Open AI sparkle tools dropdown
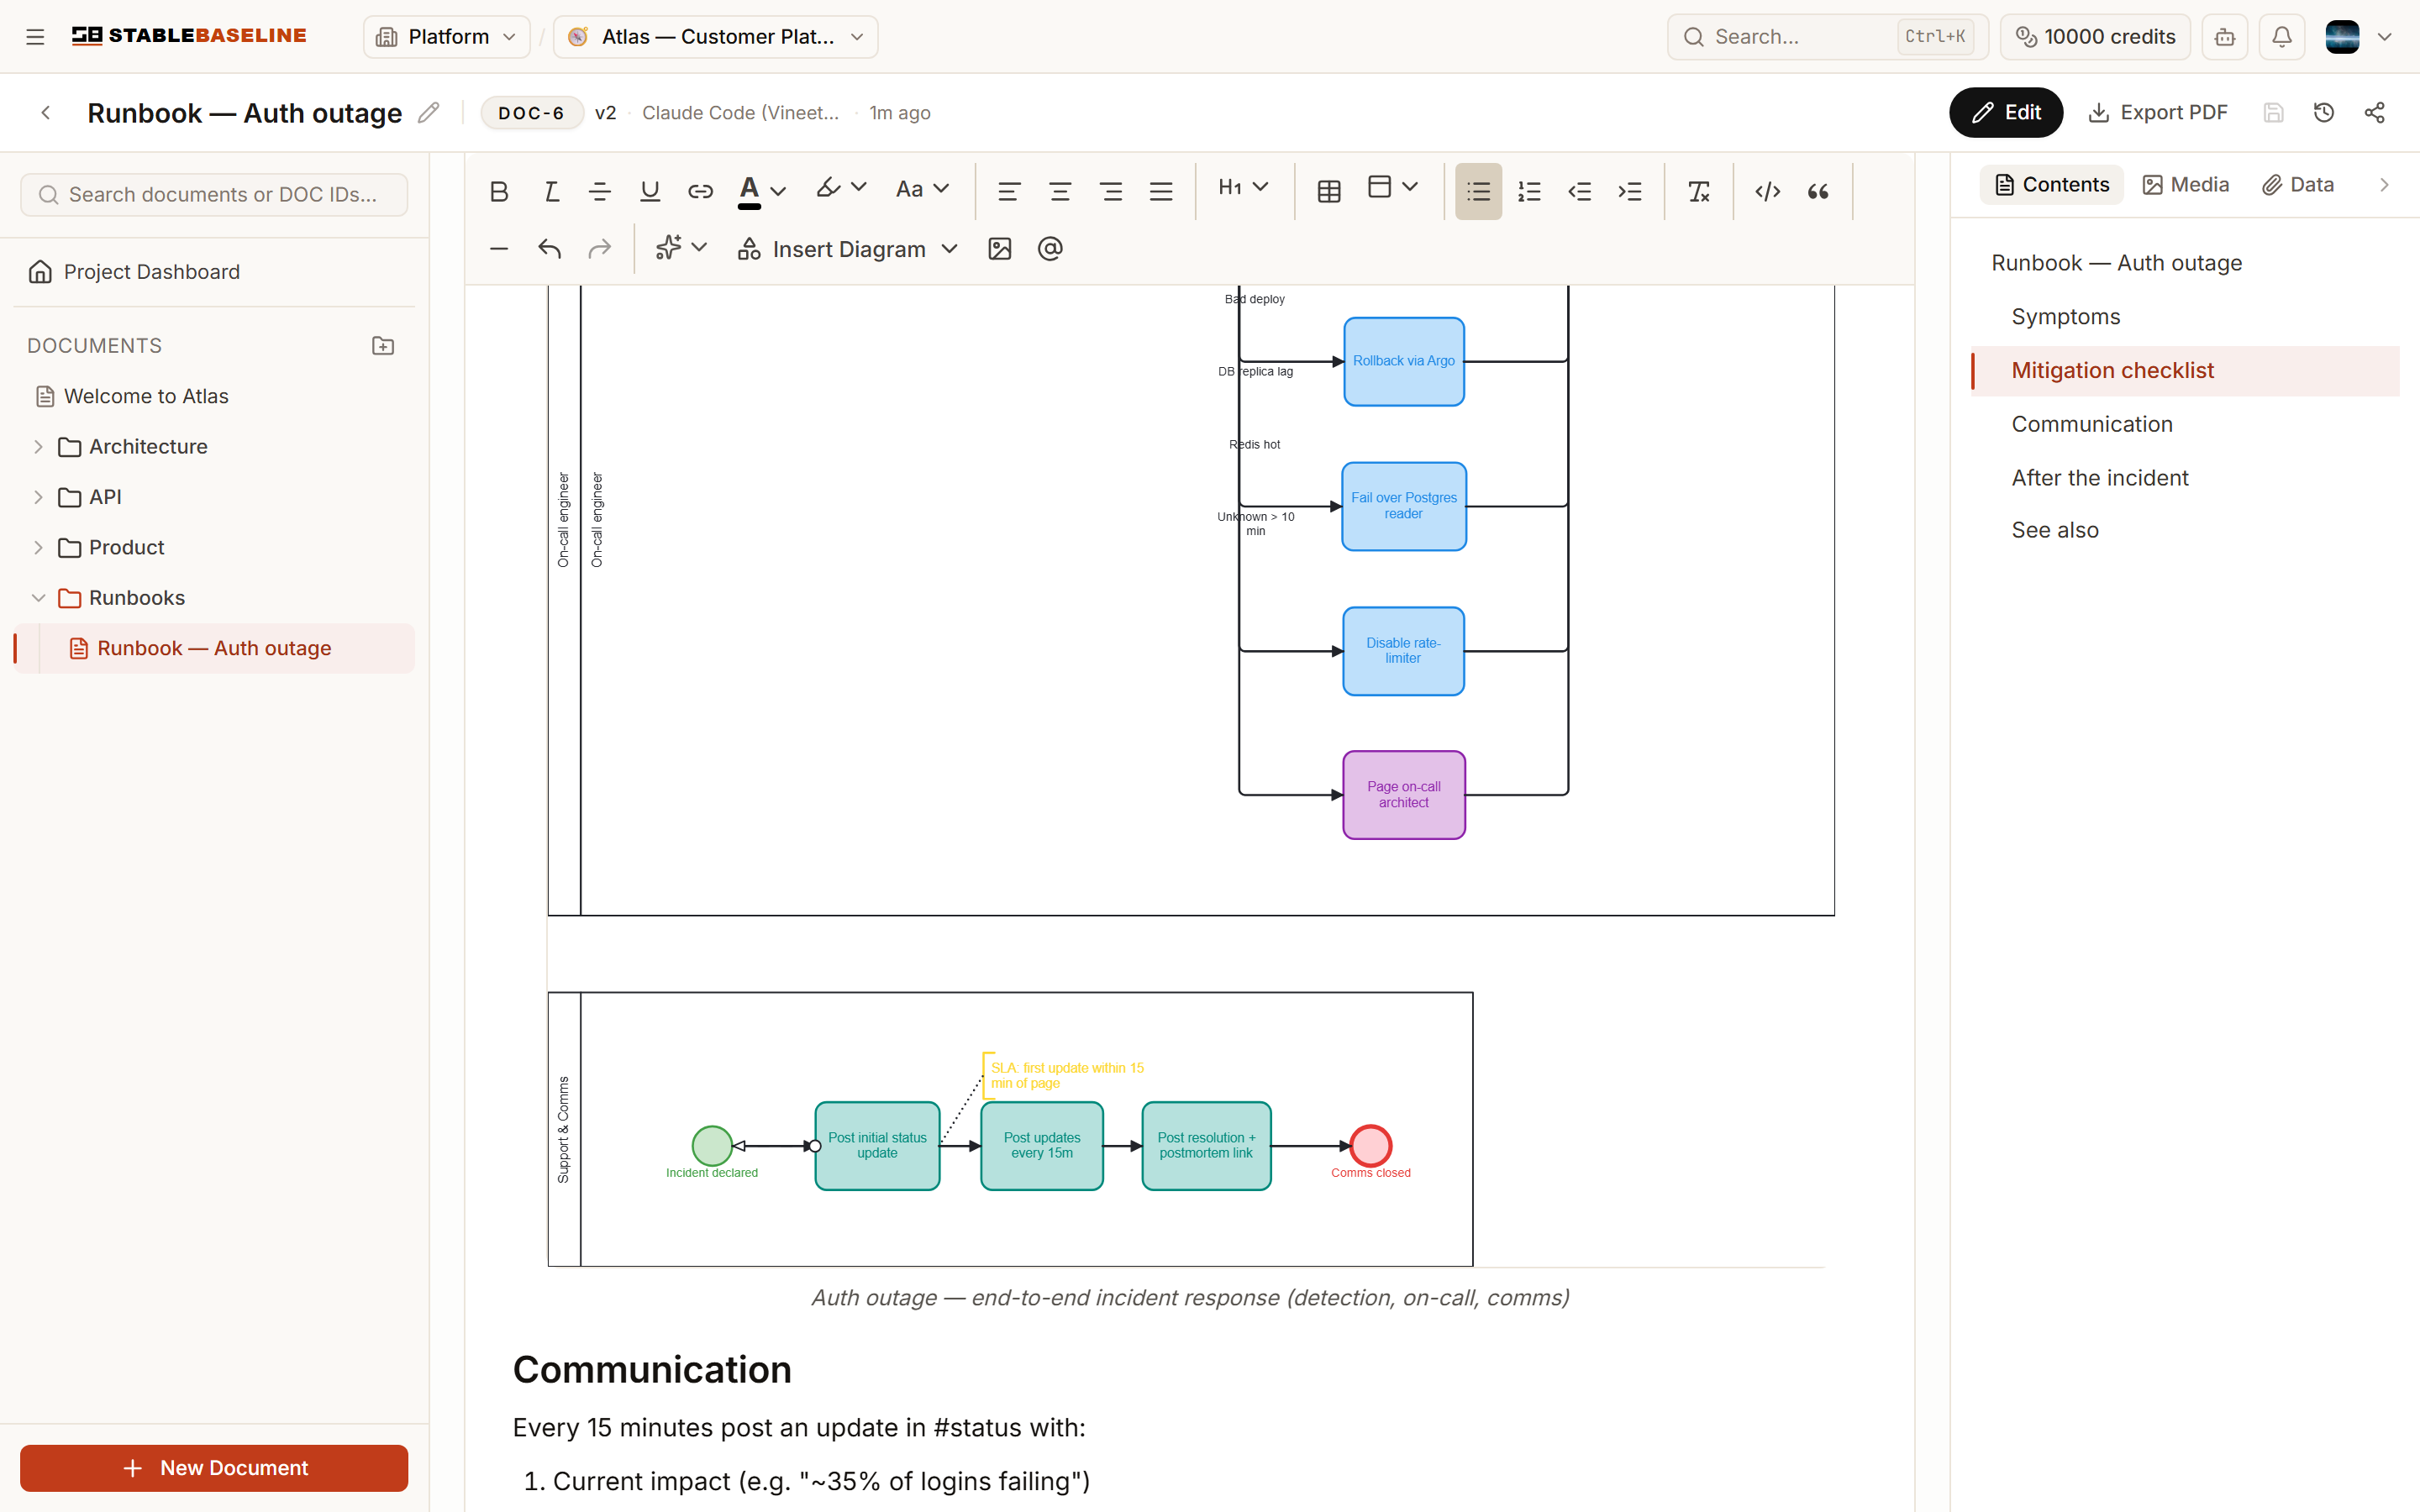The image size is (2420, 1512). tap(681, 248)
